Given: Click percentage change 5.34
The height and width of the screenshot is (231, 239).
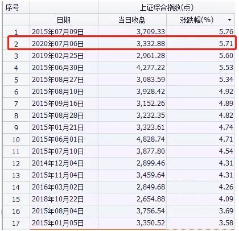Looking at the screenshot, I should [x=226, y=79].
